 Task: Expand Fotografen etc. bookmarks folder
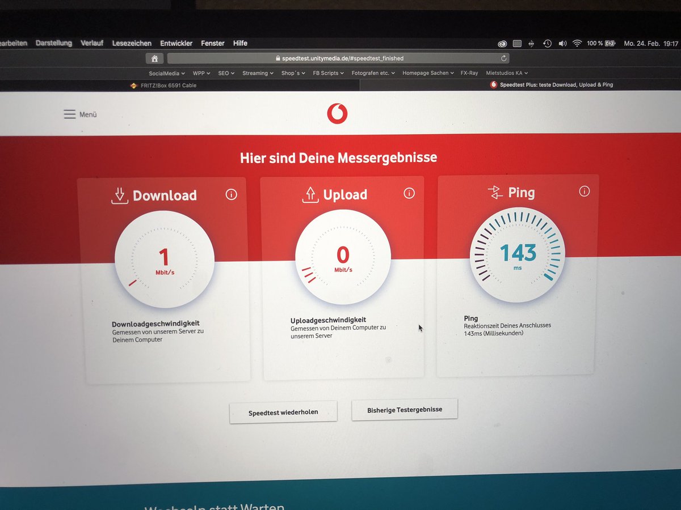374,73
